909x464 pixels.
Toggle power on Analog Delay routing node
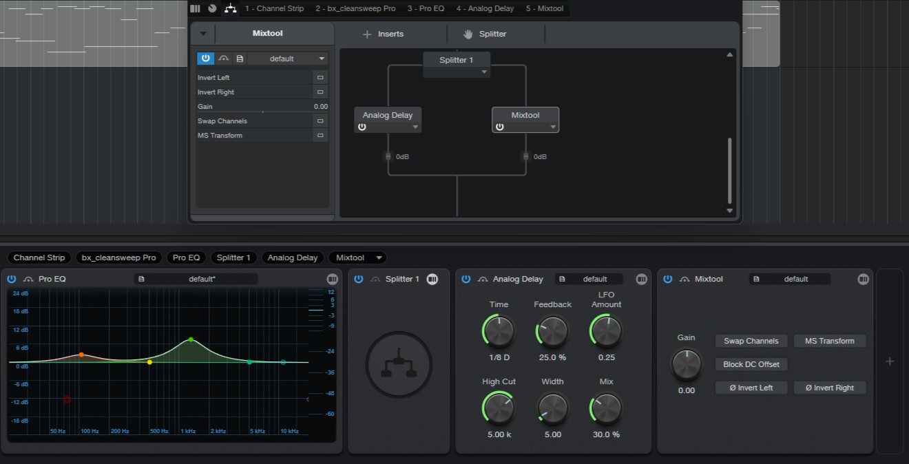pos(362,127)
